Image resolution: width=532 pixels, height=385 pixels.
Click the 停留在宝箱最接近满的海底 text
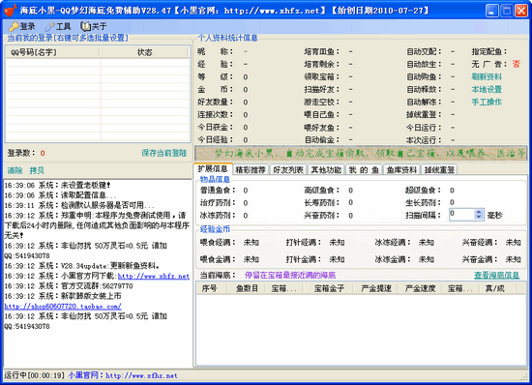[x=290, y=275]
